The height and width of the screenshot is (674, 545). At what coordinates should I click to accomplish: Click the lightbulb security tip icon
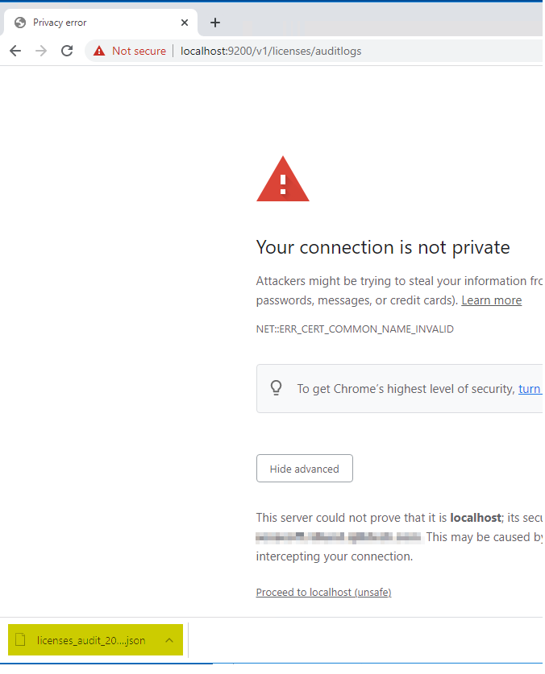click(277, 388)
